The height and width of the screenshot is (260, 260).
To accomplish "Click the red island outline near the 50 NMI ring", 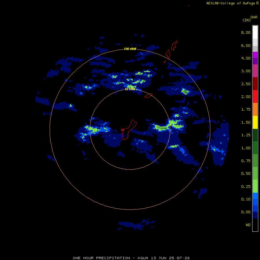I will pos(148,96).
